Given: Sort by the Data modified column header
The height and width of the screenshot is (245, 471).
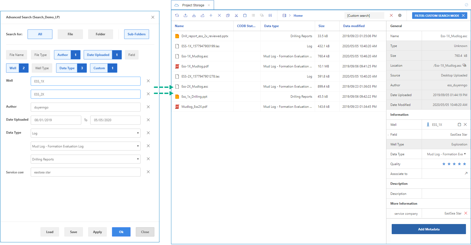Looking at the screenshot, I should coord(354,26).
